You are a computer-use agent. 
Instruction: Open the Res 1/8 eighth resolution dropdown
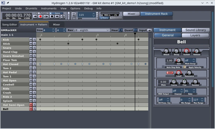pos(91,30)
